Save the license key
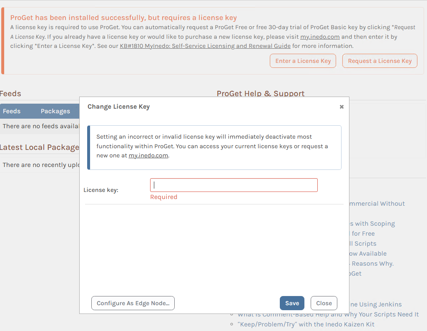The image size is (427, 331). point(292,303)
